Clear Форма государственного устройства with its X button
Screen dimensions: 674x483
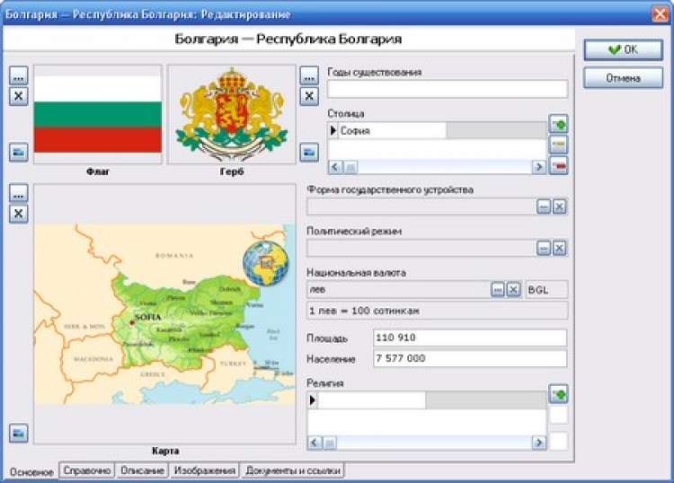[x=559, y=207]
